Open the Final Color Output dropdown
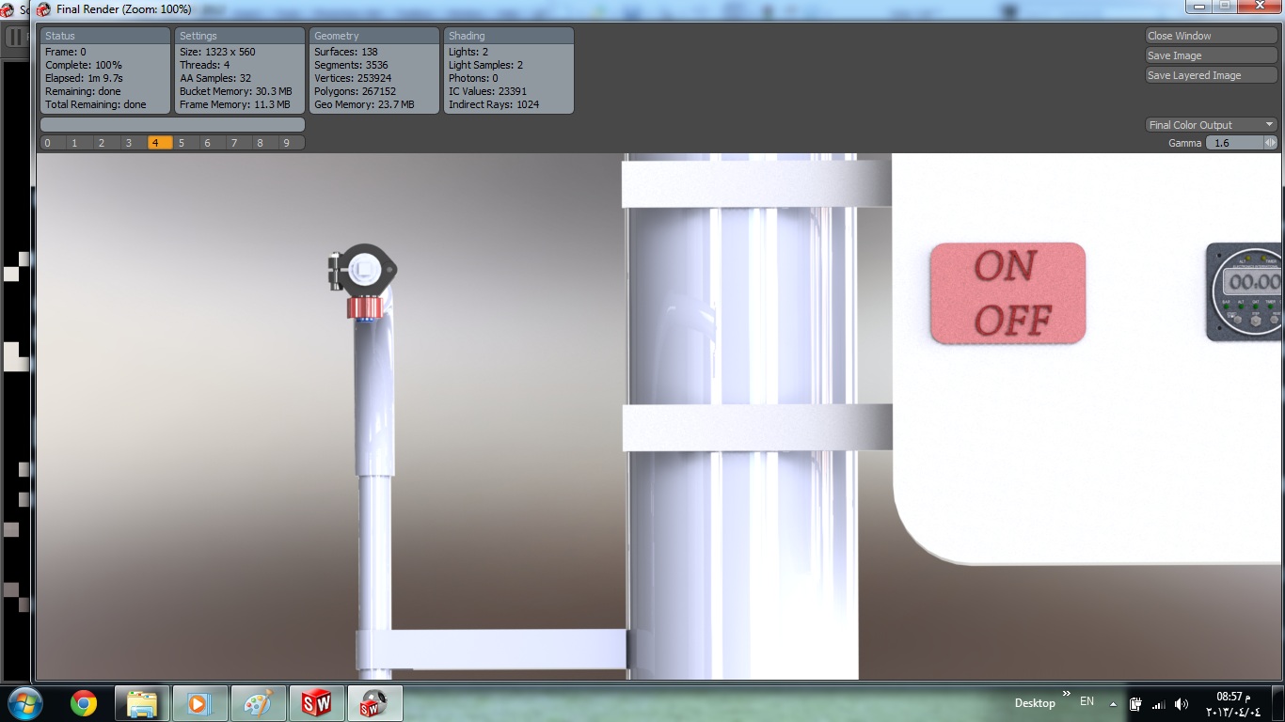Viewport: 1285px width, 722px height. [1211, 125]
